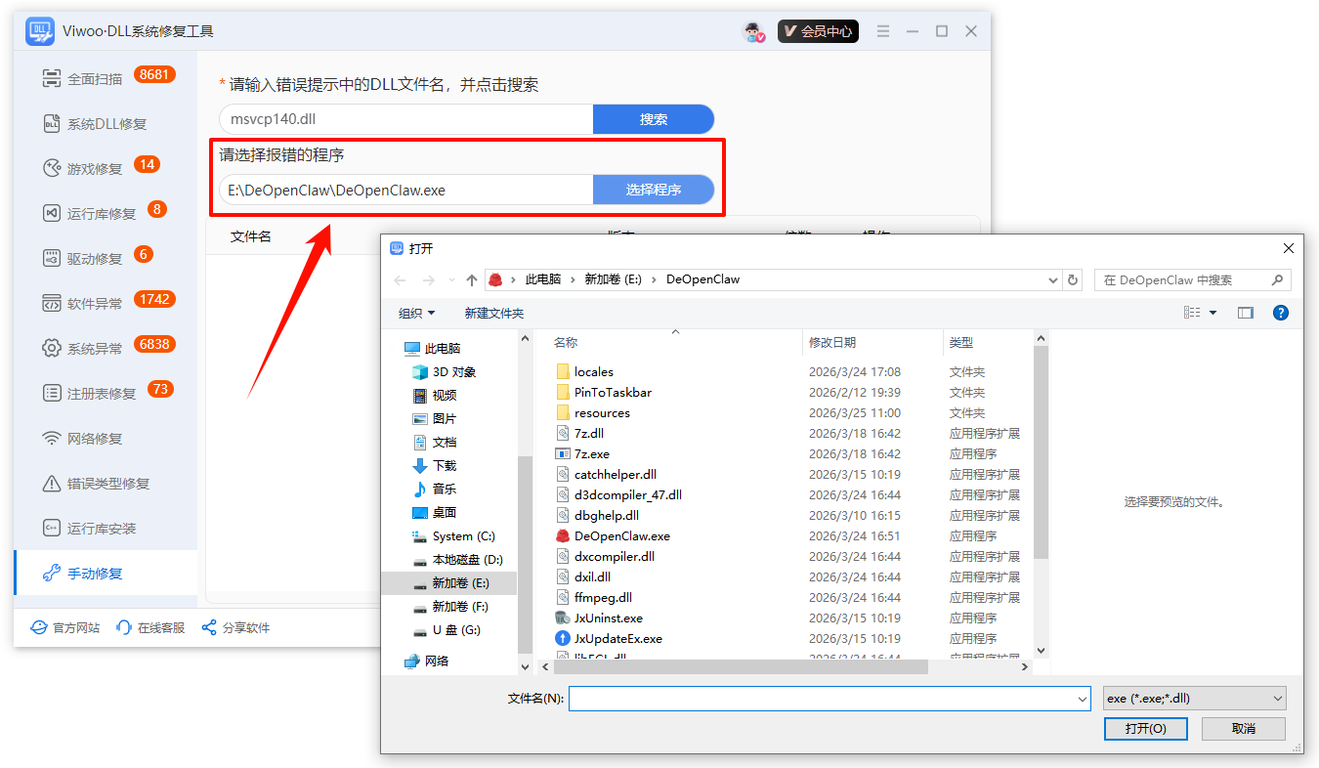The height and width of the screenshot is (768, 1319).
Task: Open 官方网站 official website link
Action: [65, 628]
